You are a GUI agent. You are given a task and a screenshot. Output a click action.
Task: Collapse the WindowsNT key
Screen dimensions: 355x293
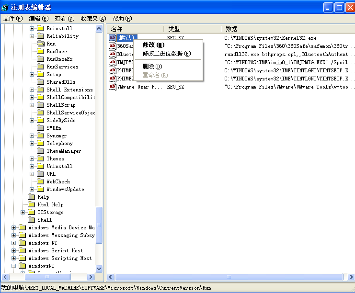(13, 266)
